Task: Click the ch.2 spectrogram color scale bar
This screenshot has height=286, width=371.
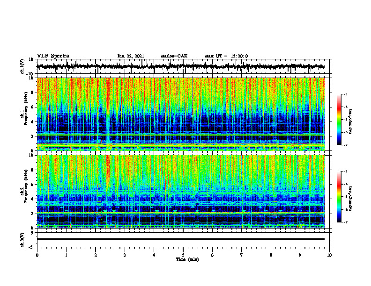Action: coord(339,197)
